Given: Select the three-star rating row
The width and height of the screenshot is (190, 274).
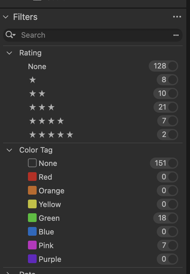Looking at the screenshot, I should point(42,107).
